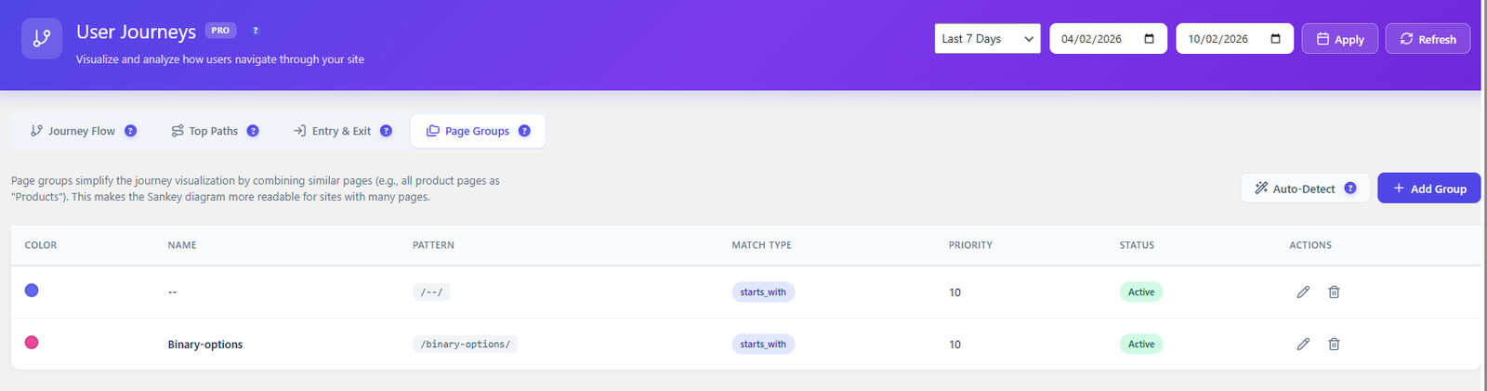Viewport: 1487px width, 391px height.
Task: Click the PATTERN column header
Action: tap(434, 245)
